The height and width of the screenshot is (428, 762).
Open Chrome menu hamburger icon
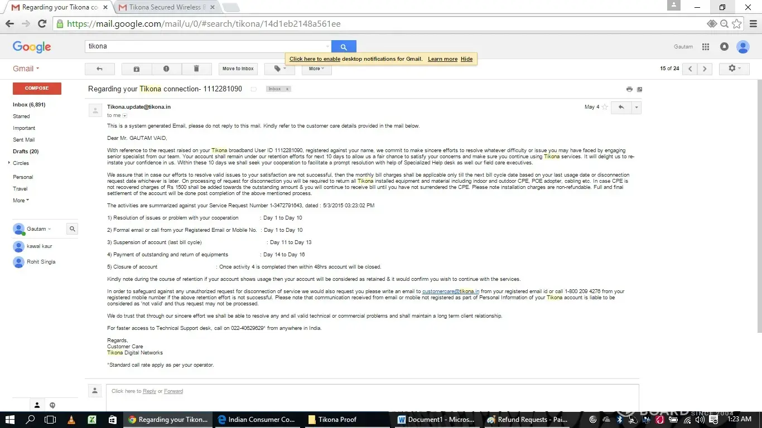pos(753,24)
